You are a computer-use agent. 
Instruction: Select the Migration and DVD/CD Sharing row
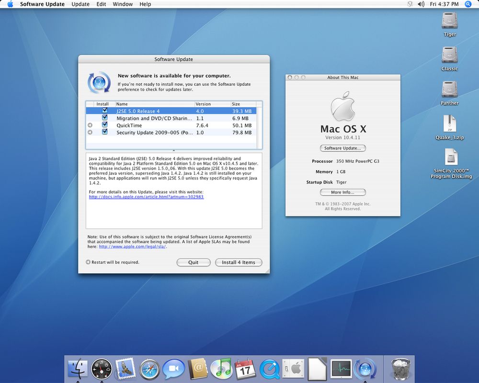pos(153,118)
